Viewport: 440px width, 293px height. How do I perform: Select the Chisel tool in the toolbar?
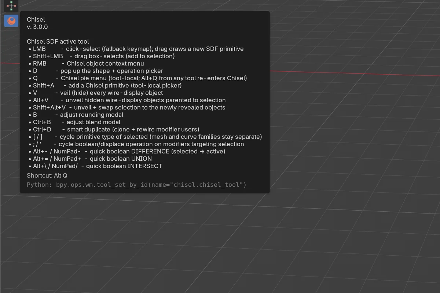[11, 21]
